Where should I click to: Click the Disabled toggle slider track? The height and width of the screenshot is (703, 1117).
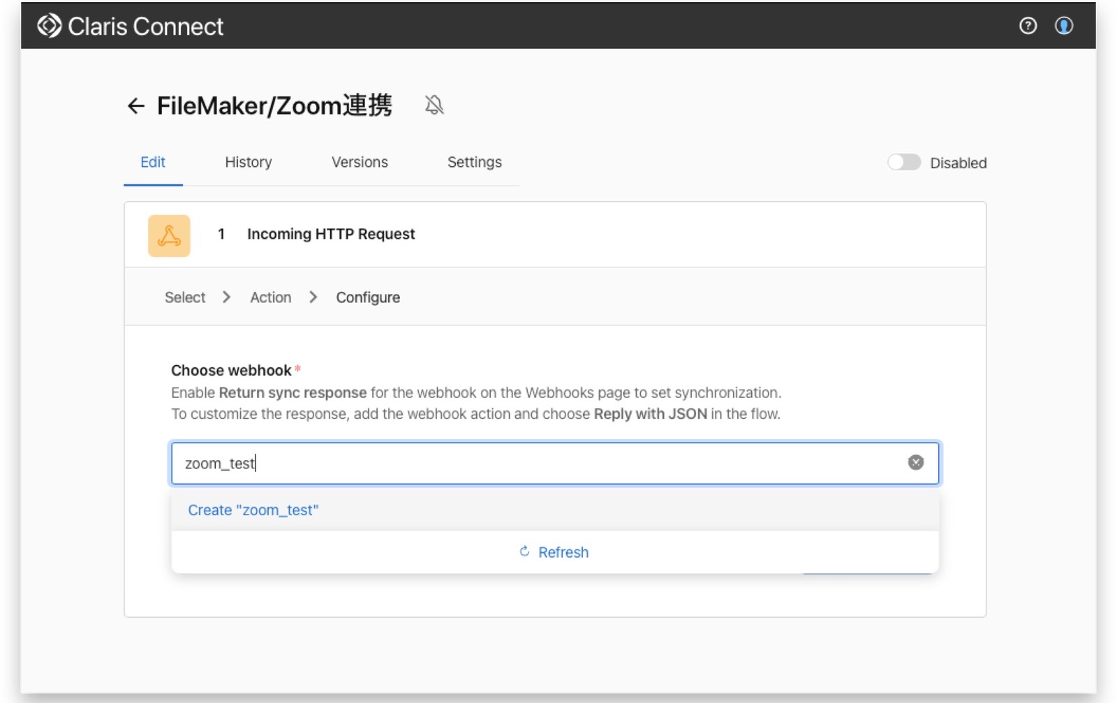coord(904,162)
